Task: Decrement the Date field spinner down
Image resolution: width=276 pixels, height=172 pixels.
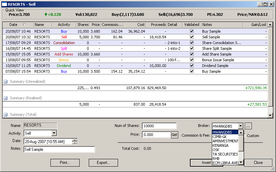Action: pyautogui.click(x=75, y=143)
